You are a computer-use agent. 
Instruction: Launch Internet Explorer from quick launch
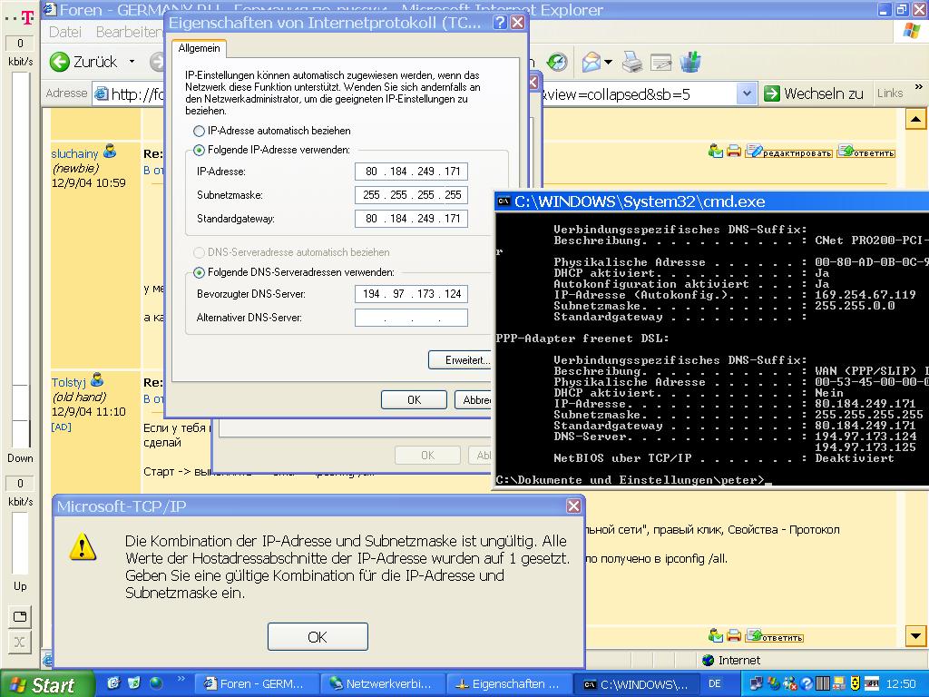(113, 683)
